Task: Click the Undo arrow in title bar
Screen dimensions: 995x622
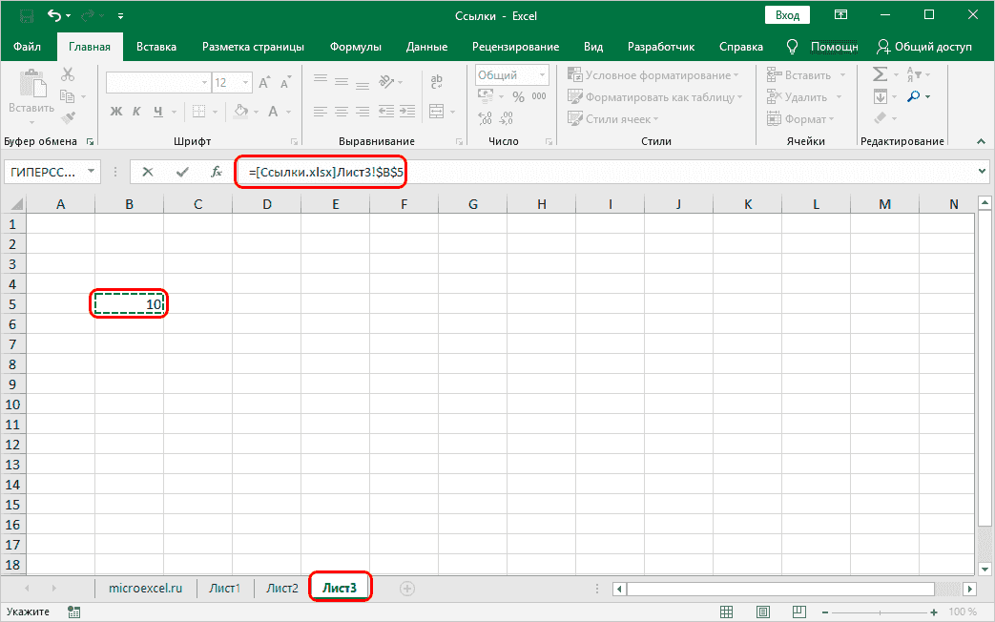Action: [x=54, y=15]
